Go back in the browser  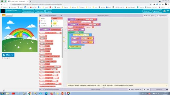2,4
